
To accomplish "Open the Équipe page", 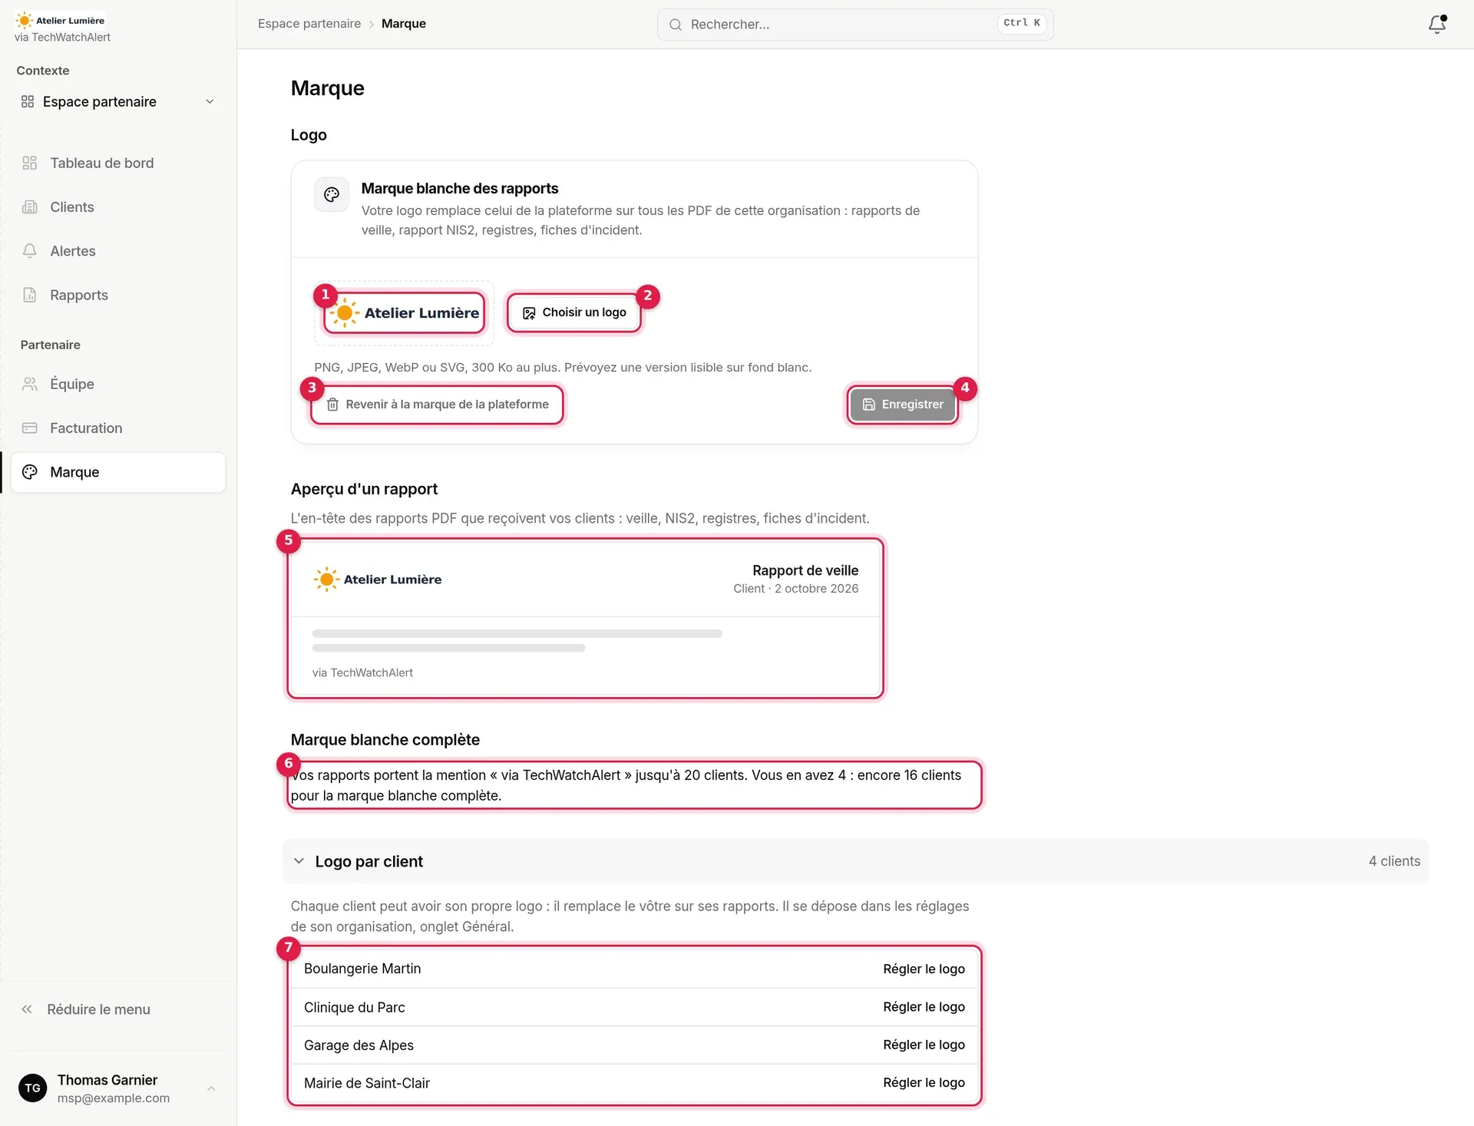I will tap(118, 384).
